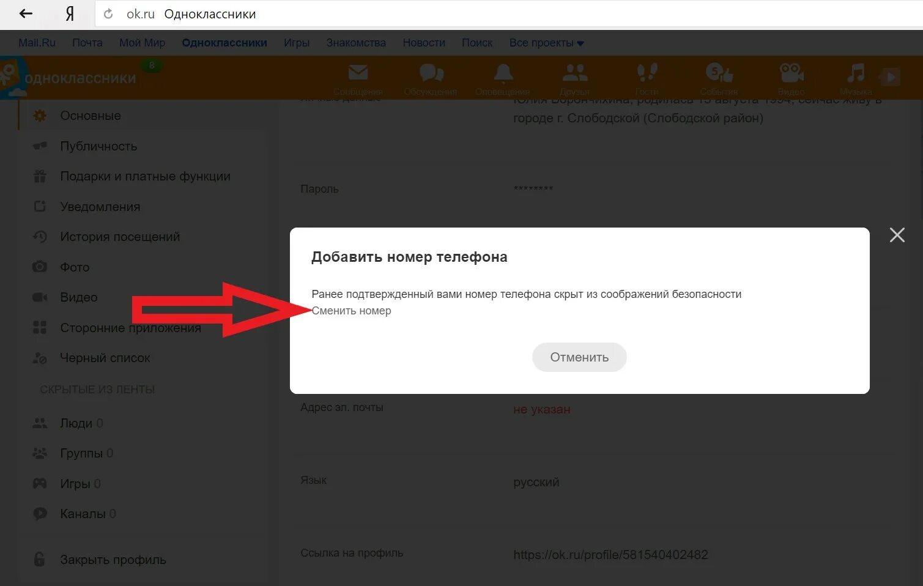Click the Ссылка на профиль label
Screen dimensions: 923x586
pos(352,553)
